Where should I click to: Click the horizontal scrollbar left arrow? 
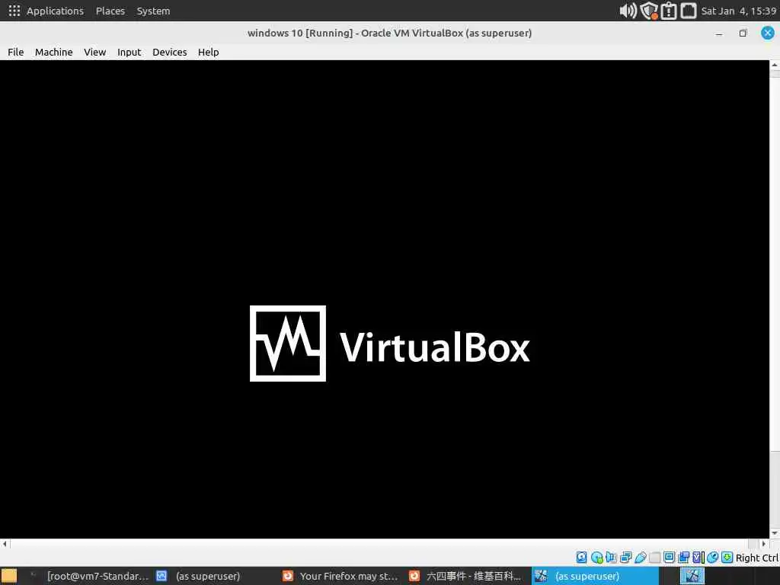click(5, 544)
